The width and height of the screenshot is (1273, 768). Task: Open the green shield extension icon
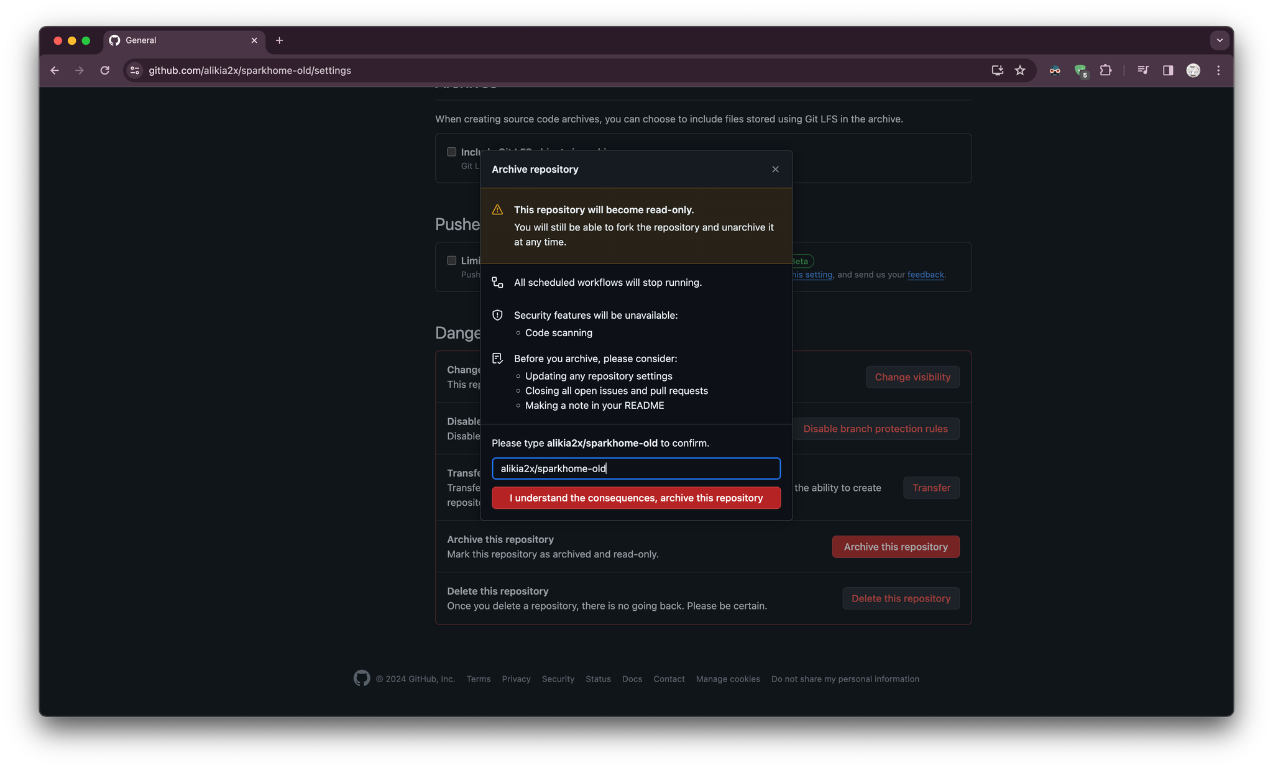[1080, 70]
